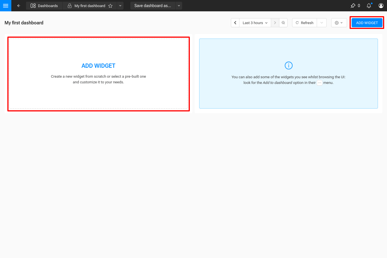Image resolution: width=387 pixels, height=258 pixels.
Task: Open the Save dashboard as options chevron
Action: click(x=179, y=6)
